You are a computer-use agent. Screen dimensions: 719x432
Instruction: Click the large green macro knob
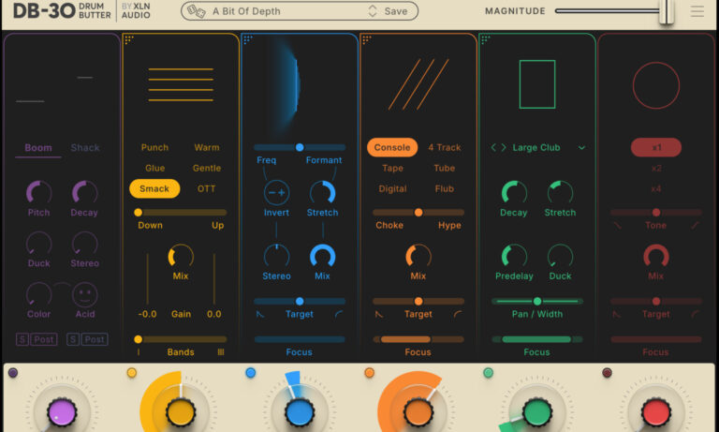coord(537,412)
